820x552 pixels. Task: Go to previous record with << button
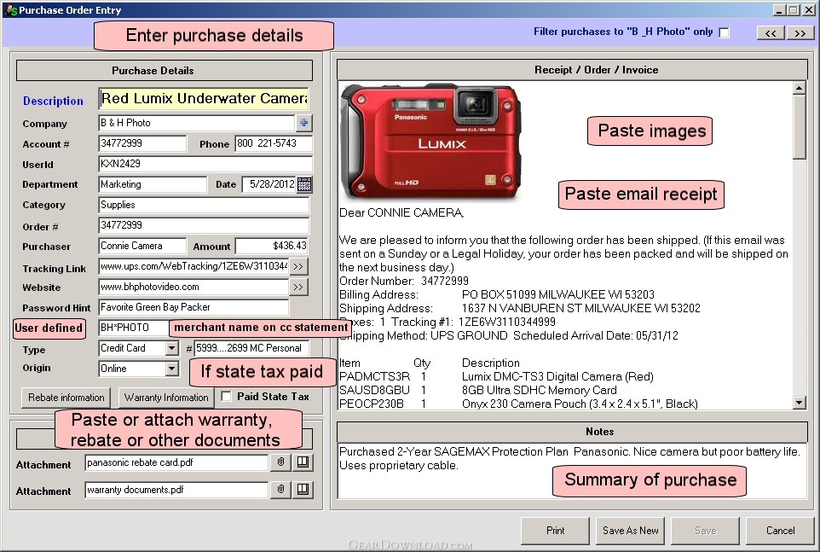pyautogui.click(x=771, y=33)
